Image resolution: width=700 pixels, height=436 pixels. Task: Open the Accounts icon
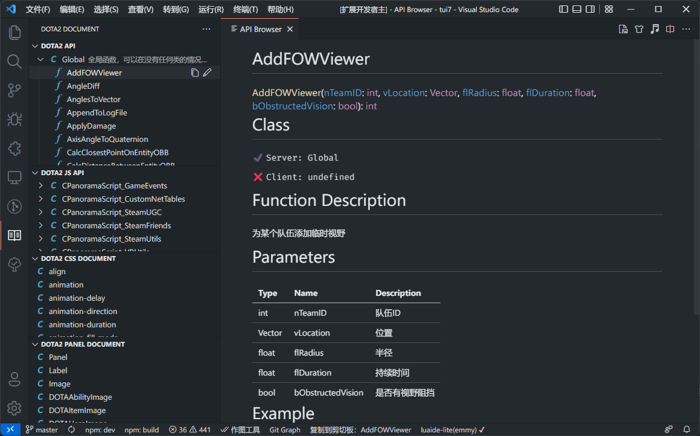click(14, 379)
